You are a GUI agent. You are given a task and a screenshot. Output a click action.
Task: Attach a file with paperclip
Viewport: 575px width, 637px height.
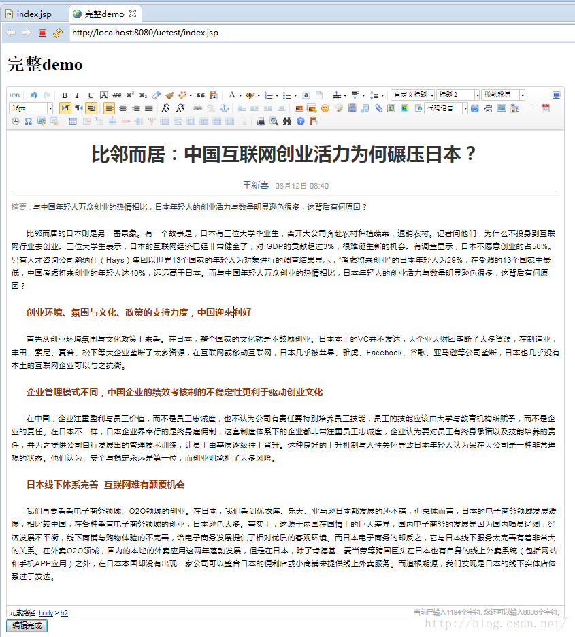tap(378, 108)
